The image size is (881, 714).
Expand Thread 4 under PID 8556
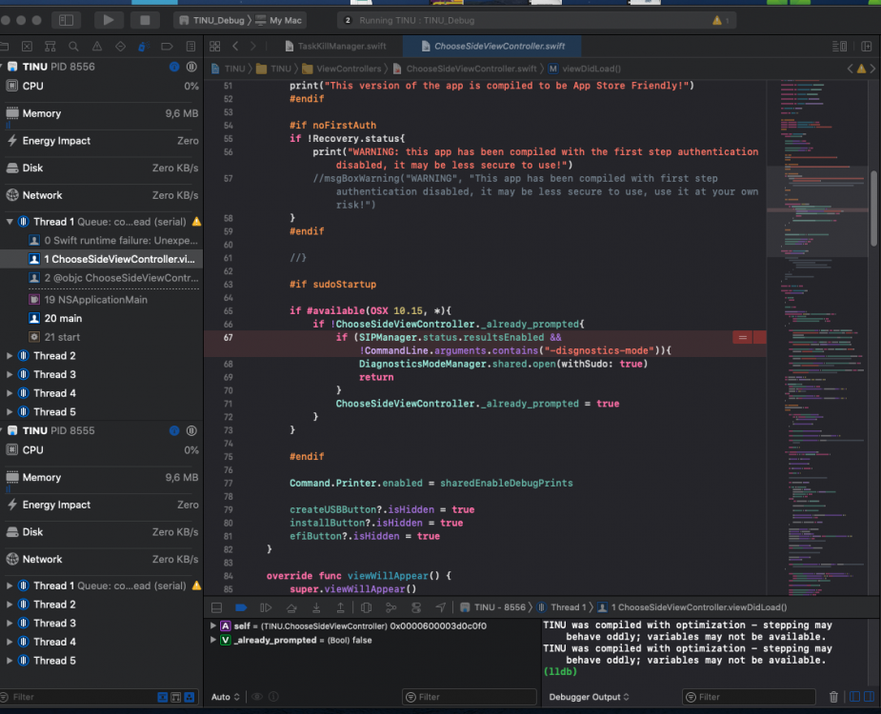click(x=10, y=393)
